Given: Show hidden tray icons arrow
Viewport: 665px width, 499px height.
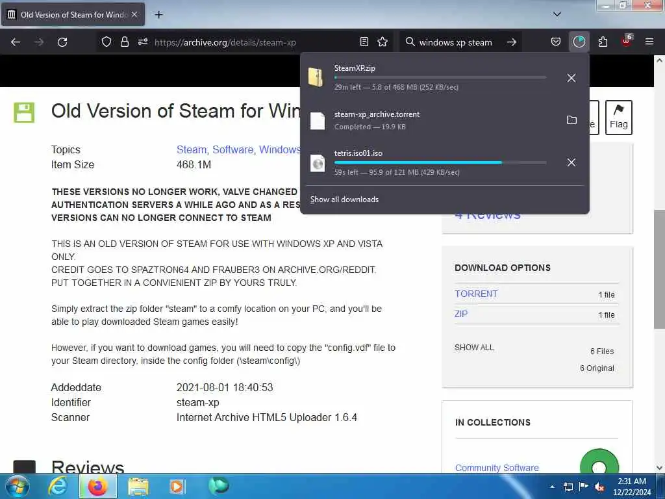Looking at the screenshot, I should click(552, 487).
